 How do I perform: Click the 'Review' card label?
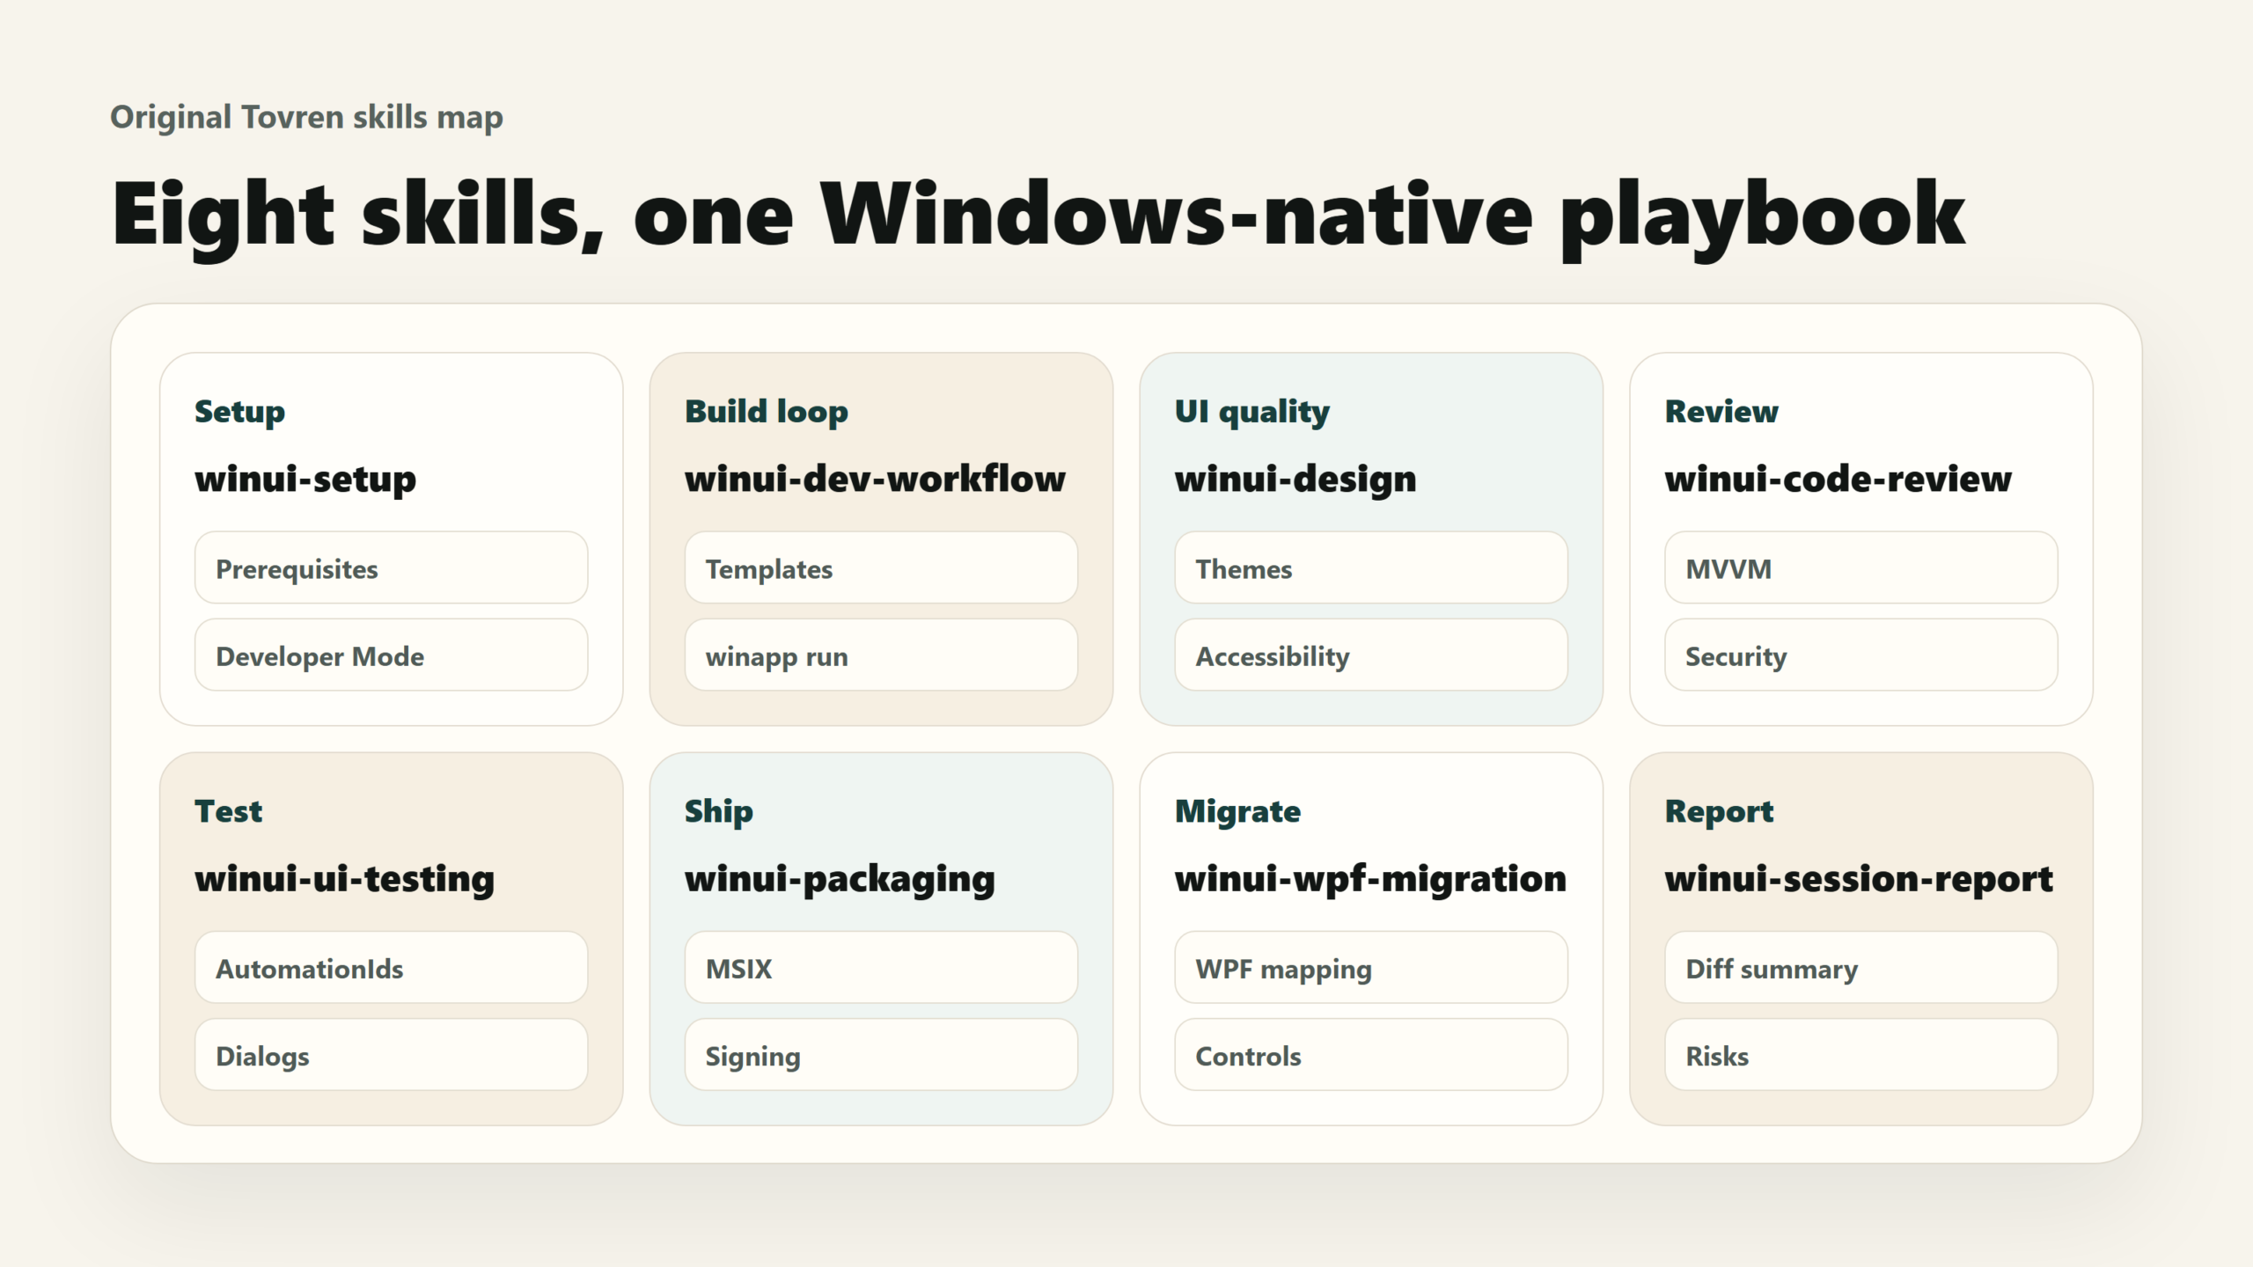coord(1721,411)
